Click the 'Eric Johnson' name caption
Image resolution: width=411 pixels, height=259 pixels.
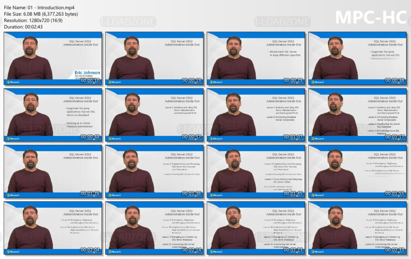(87, 73)
